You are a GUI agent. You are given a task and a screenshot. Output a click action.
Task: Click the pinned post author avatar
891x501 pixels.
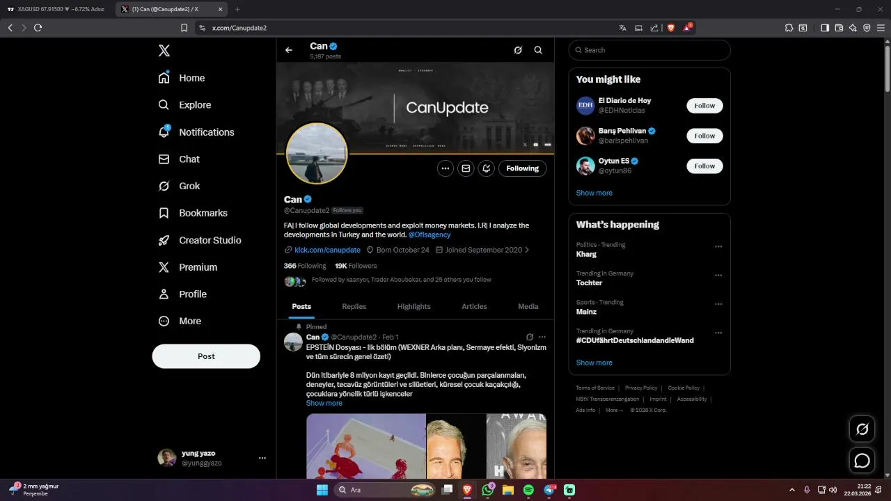tap(293, 342)
